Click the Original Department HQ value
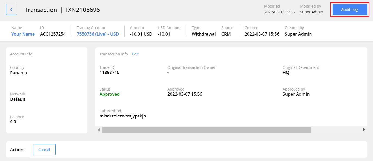Screen dimensions: 373x161 coord(286,72)
